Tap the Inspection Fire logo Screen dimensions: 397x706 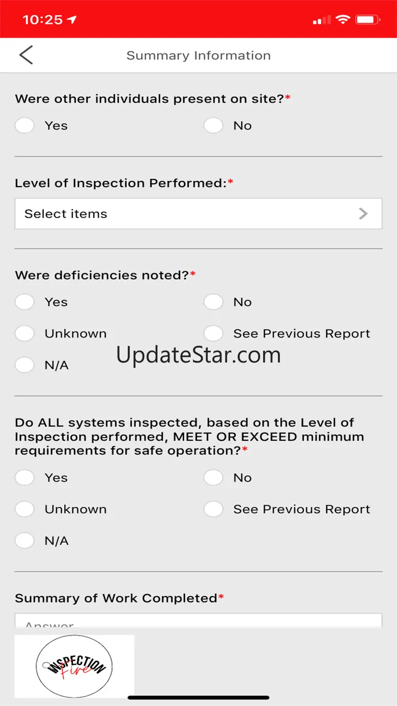(74, 666)
